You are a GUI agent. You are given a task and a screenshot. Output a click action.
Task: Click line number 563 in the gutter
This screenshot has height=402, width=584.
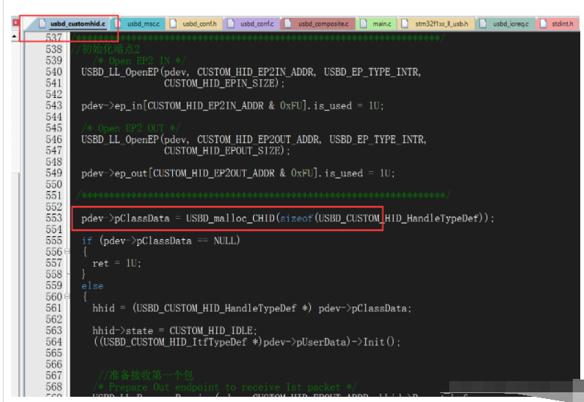click(54, 330)
